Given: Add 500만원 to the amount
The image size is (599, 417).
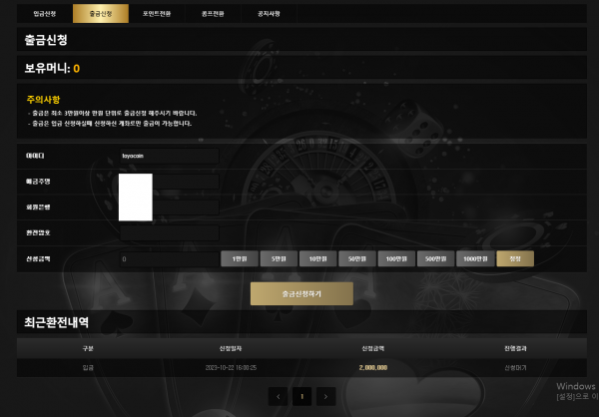Looking at the screenshot, I should coord(435,258).
